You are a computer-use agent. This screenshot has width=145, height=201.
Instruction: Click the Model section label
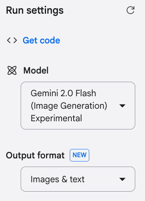[36, 70]
